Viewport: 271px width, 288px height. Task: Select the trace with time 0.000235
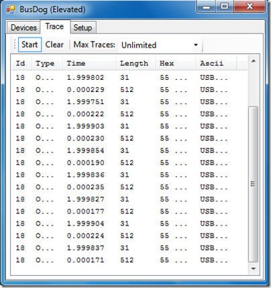[x=129, y=187]
